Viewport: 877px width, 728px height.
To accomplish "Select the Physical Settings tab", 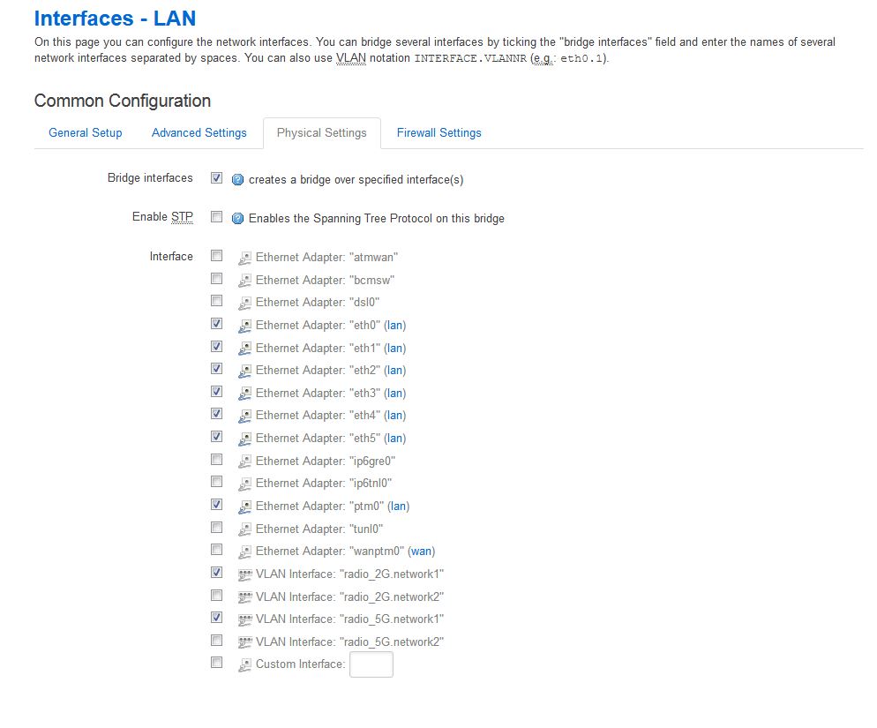I will click(322, 133).
